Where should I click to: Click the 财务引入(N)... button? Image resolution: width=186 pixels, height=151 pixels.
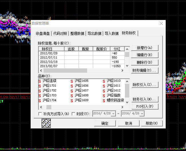pyautogui.click(x=145, y=99)
